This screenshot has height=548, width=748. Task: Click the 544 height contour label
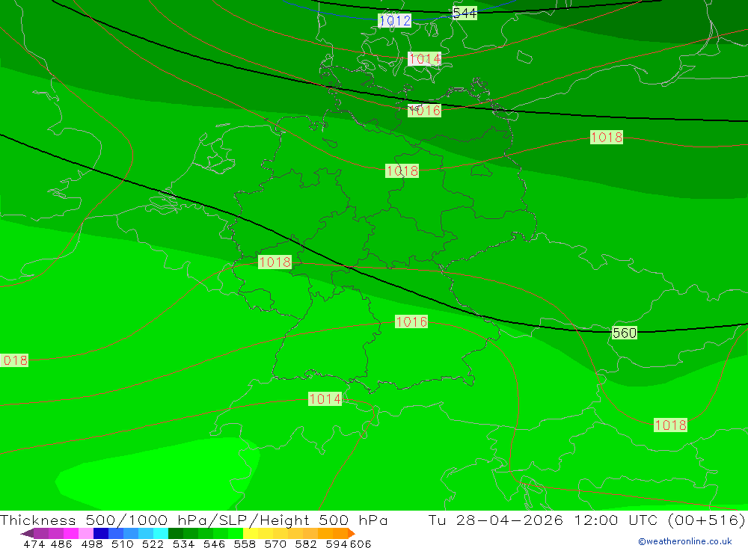coord(465,13)
